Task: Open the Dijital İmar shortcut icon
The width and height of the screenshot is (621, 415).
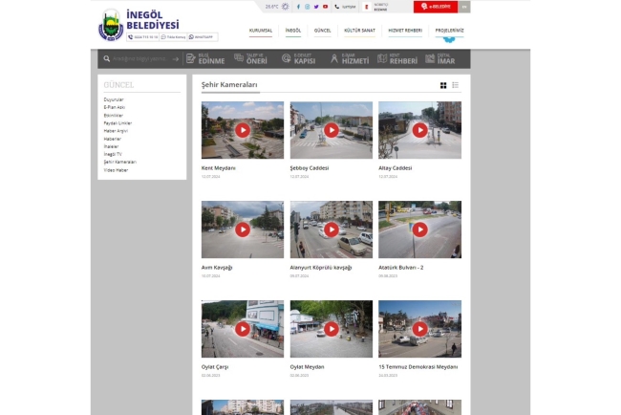Action: click(x=430, y=58)
